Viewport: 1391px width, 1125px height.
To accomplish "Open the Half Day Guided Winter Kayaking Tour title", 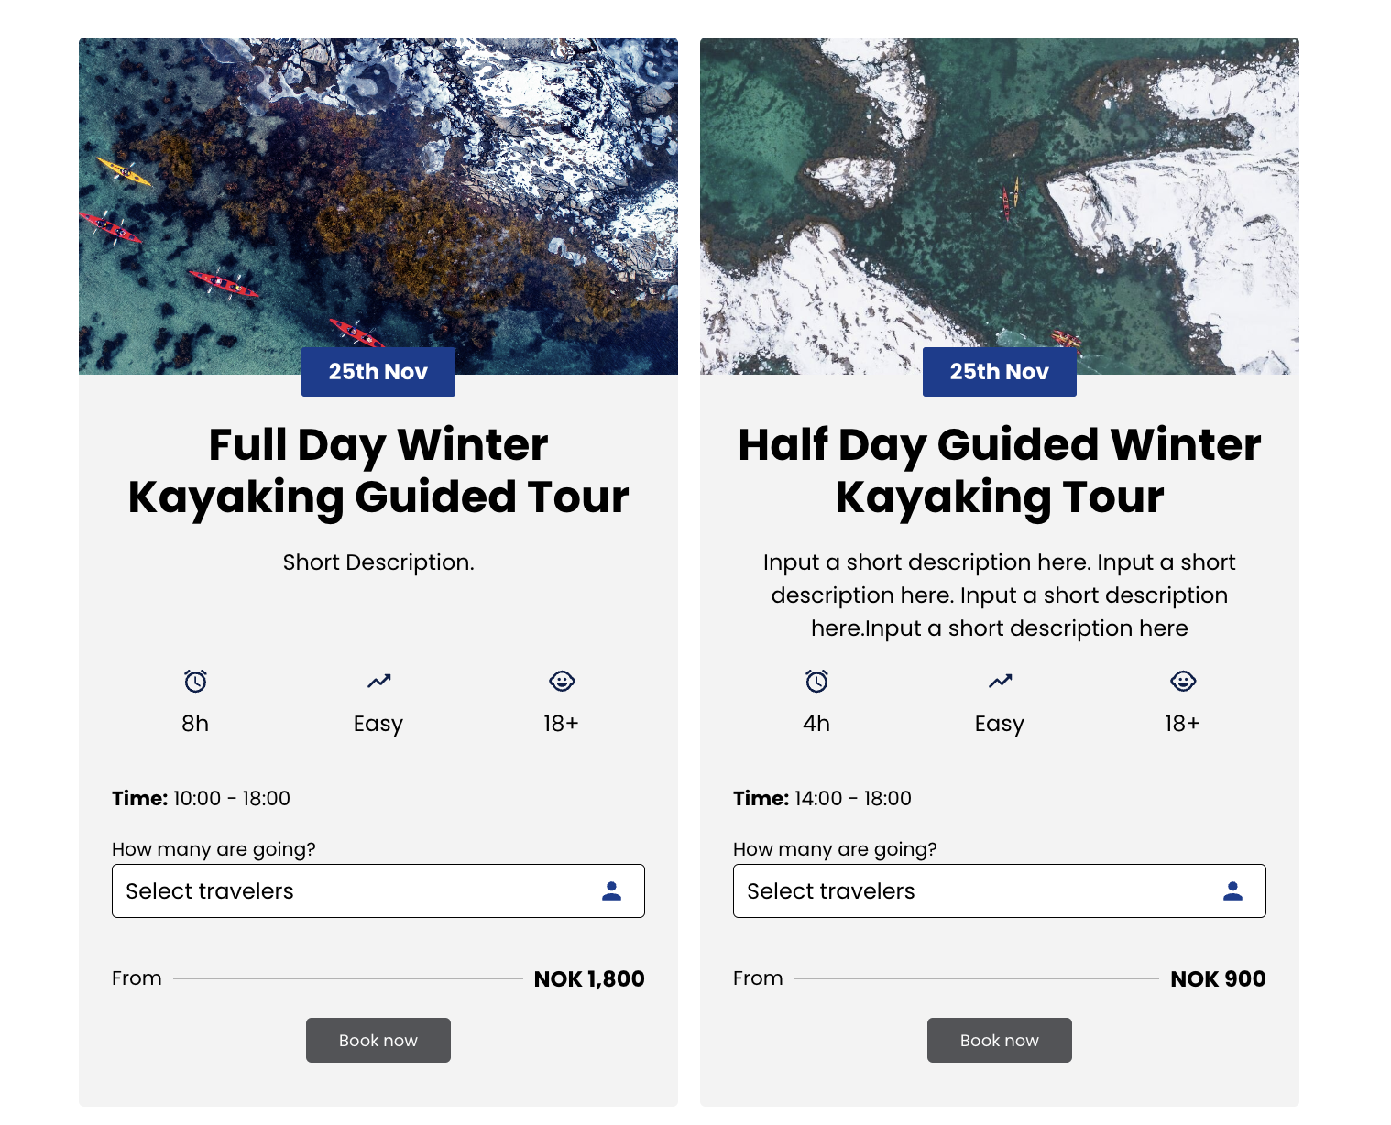I will click(x=1000, y=471).
